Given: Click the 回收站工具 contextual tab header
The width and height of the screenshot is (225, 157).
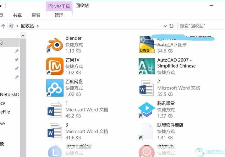Looking at the screenshot, I should [59, 6].
